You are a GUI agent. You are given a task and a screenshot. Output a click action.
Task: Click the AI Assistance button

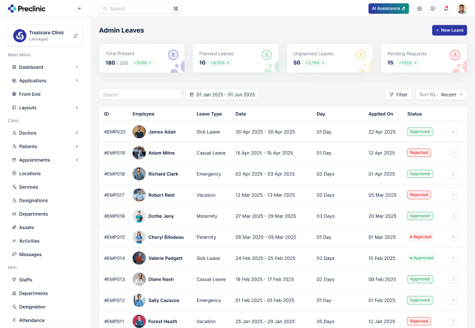coord(388,8)
